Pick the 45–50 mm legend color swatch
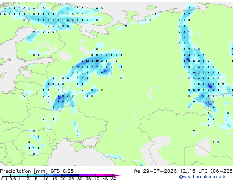 click(108, 175)
